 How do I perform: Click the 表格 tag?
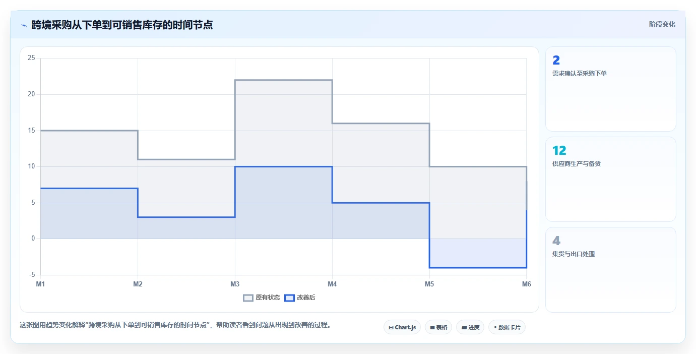438,327
